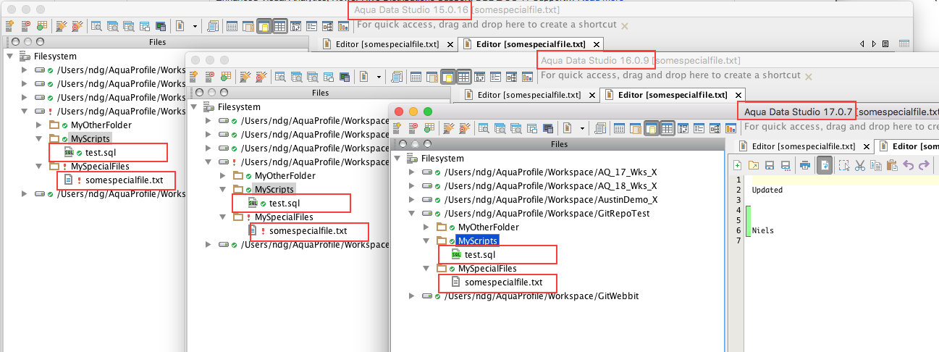Click right-facing tab scroll arrow in 15.0.16 tab bar
939x352 pixels.
pyautogui.click(x=874, y=44)
